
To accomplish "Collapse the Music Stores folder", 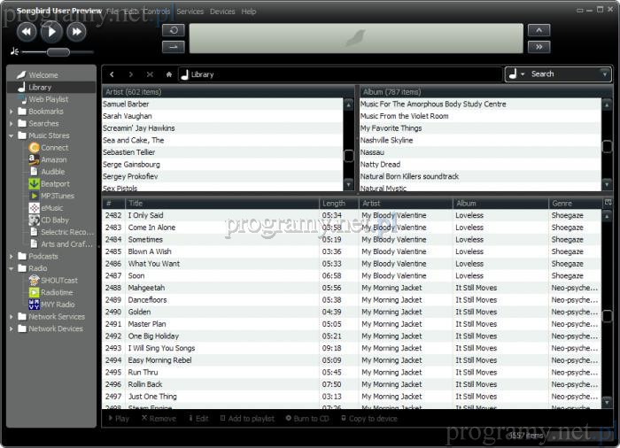I will click(12, 135).
